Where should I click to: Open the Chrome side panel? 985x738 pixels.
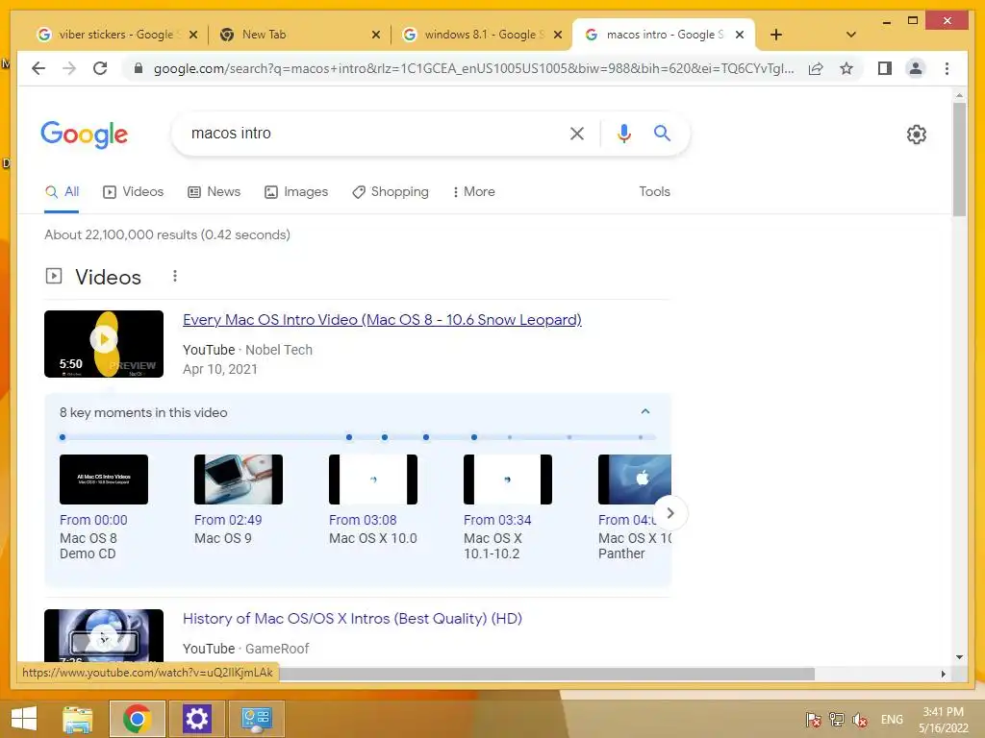[x=885, y=68]
